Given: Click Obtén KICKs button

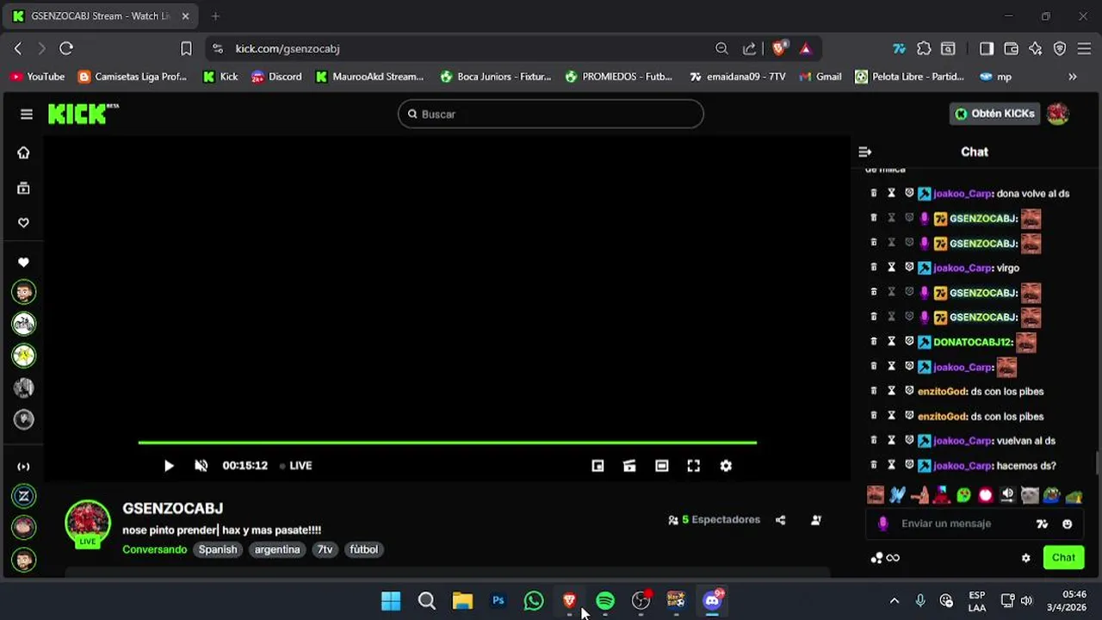Looking at the screenshot, I should [994, 114].
